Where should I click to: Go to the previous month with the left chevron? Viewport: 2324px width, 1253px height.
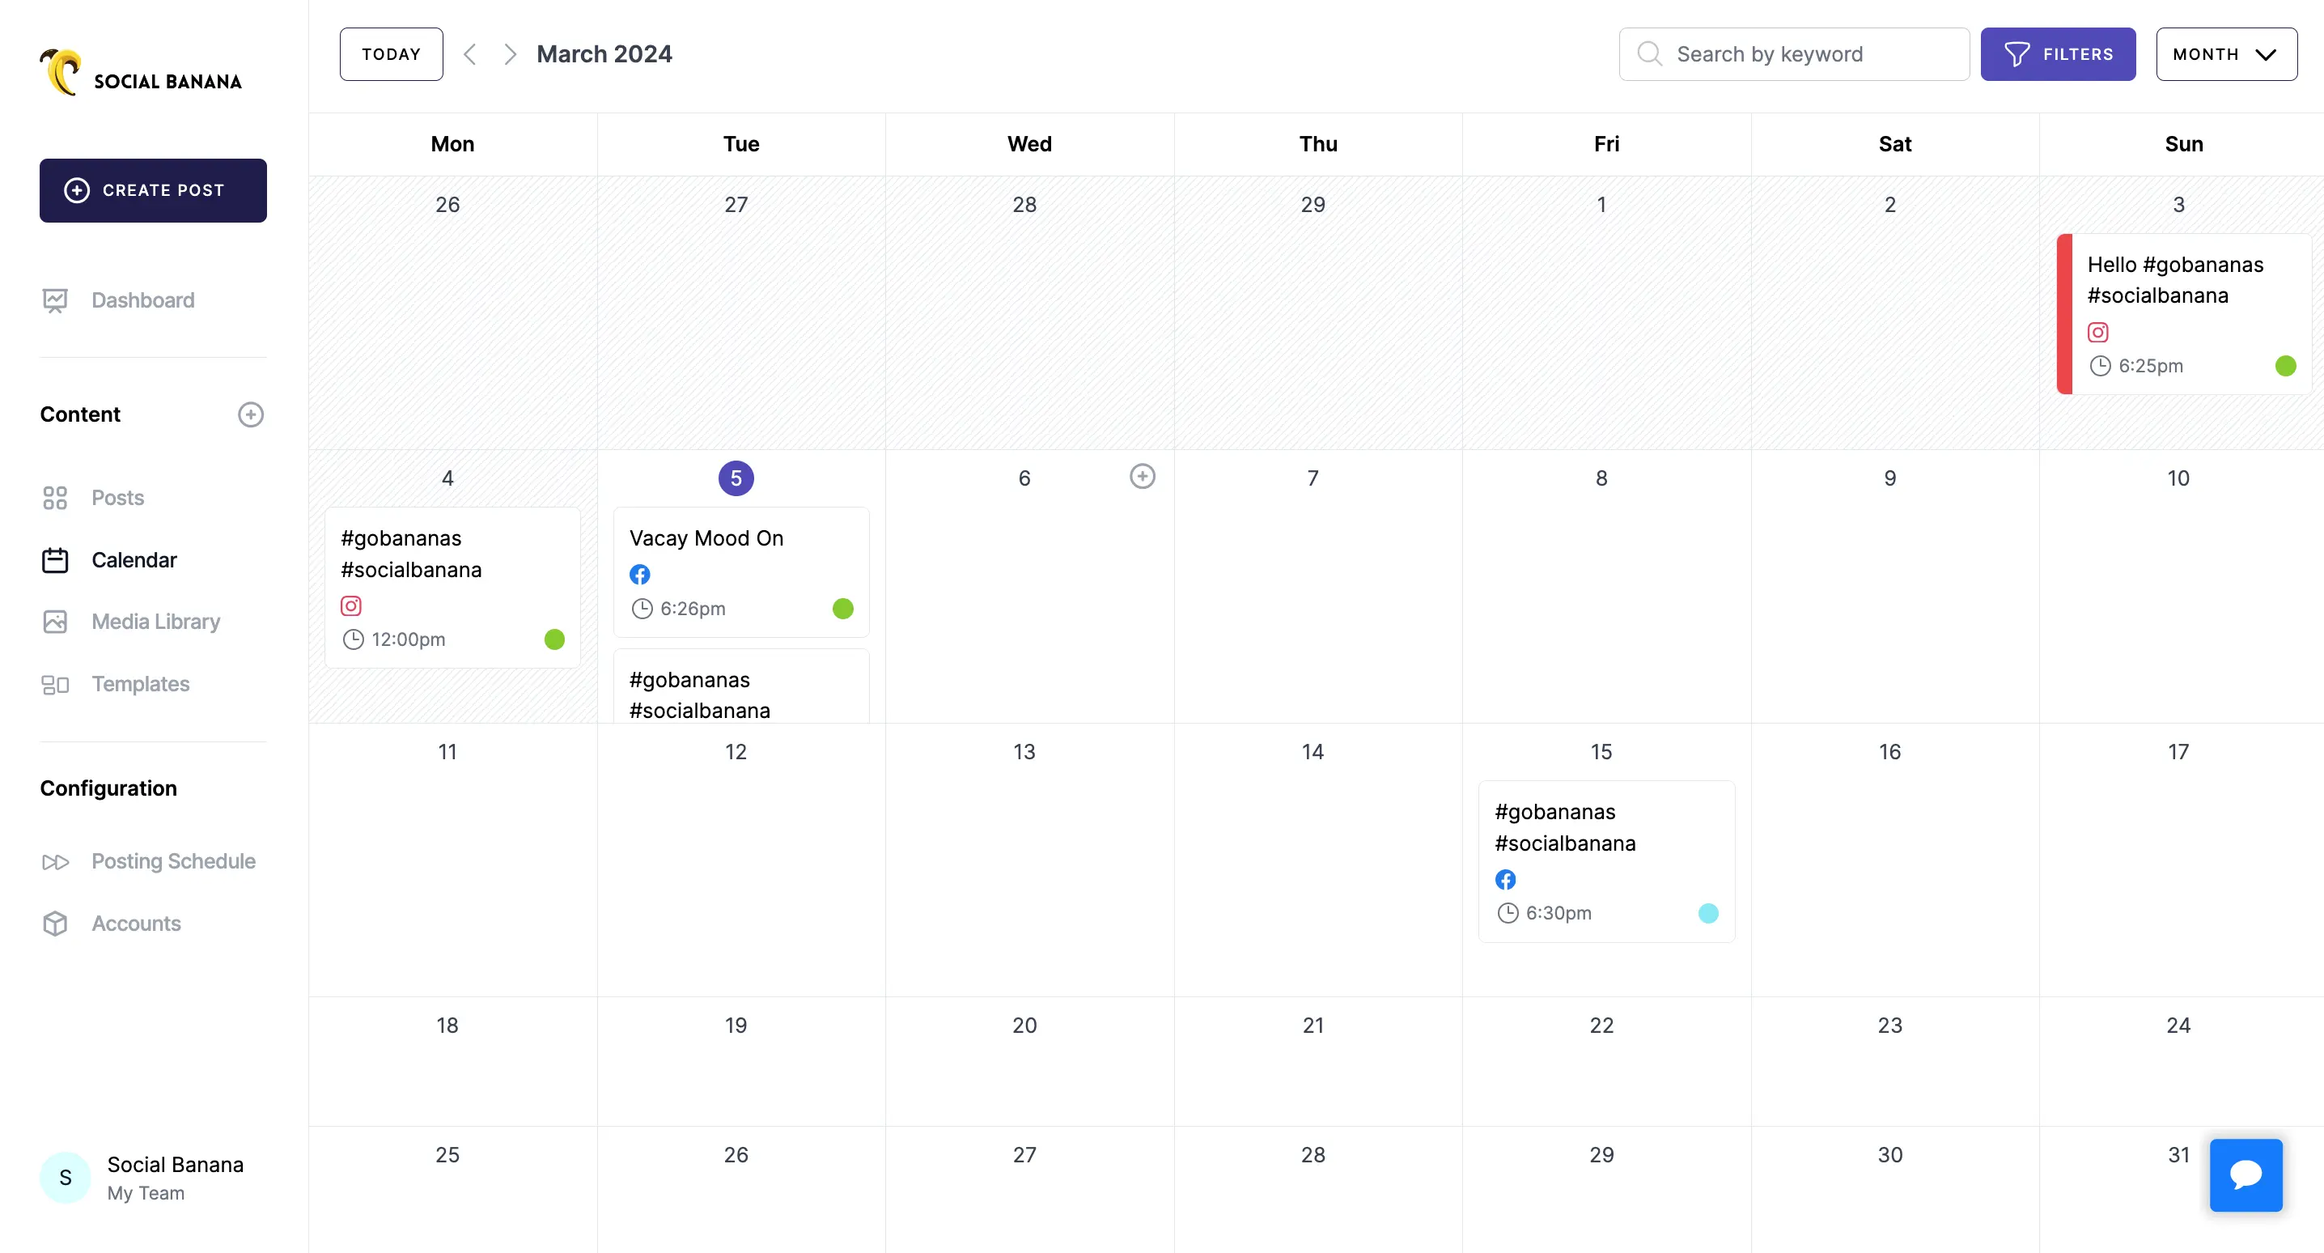470,53
